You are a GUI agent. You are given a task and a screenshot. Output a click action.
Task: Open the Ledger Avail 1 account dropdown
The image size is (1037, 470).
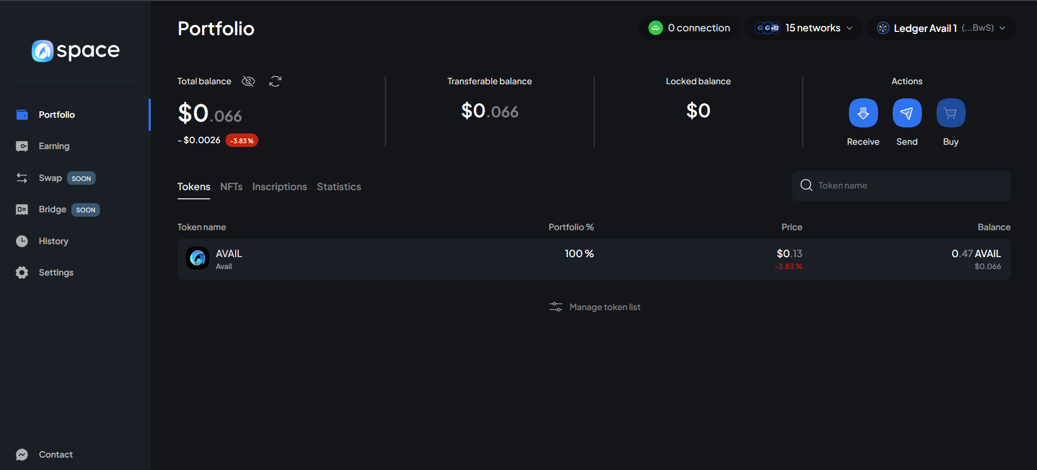point(941,28)
